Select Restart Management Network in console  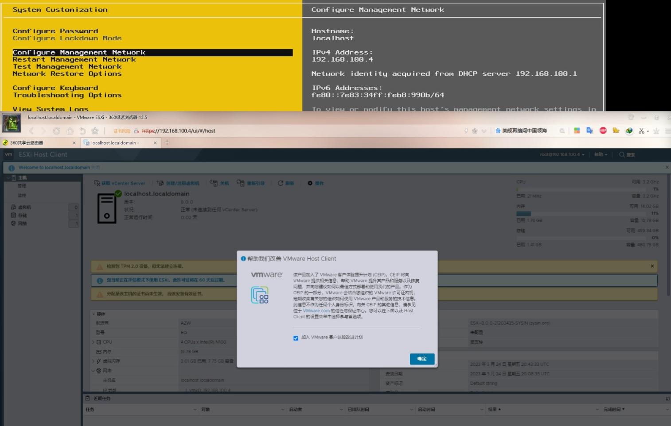(74, 59)
